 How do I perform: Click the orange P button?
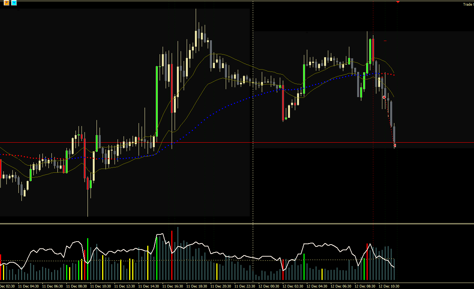[7, 3]
